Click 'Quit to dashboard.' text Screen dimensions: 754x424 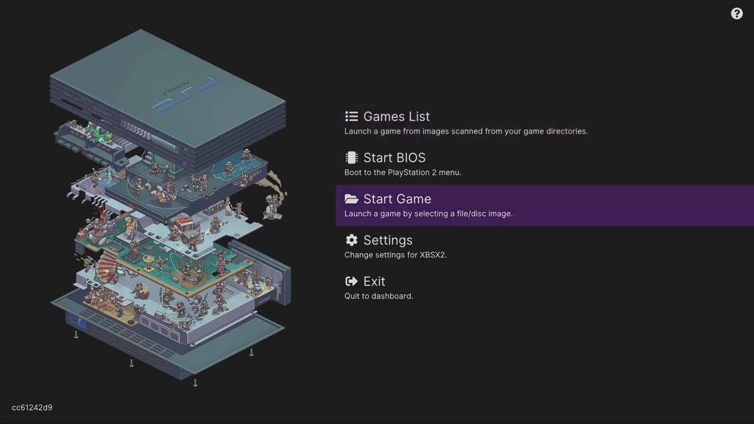(379, 296)
